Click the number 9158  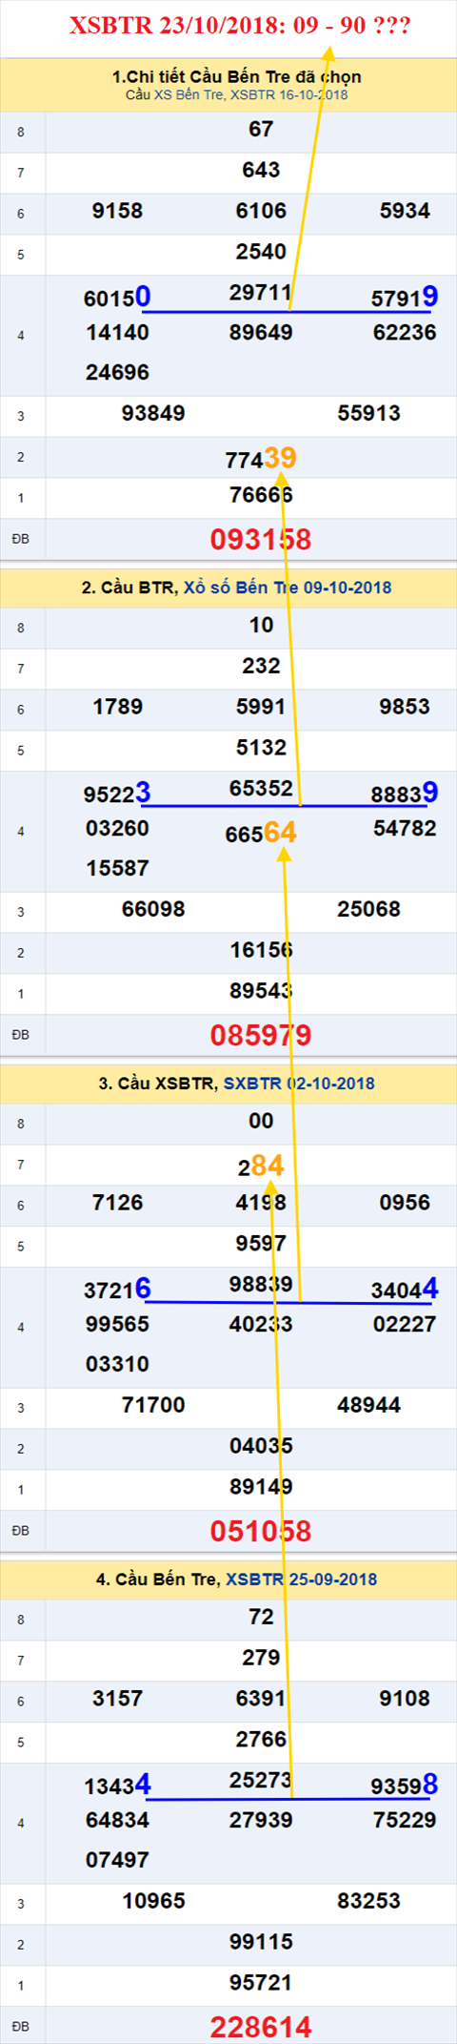pos(117,211)
